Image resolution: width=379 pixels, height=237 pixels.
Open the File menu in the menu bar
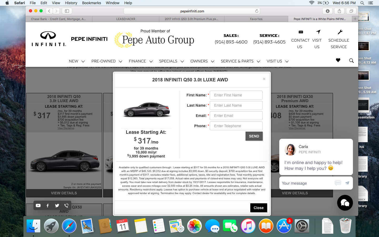33,3
